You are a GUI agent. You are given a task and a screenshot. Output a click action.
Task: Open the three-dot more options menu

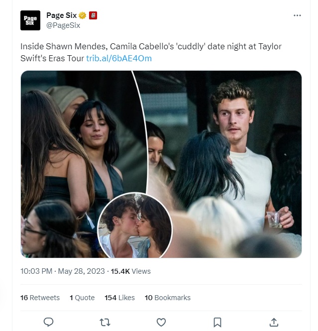297,15
